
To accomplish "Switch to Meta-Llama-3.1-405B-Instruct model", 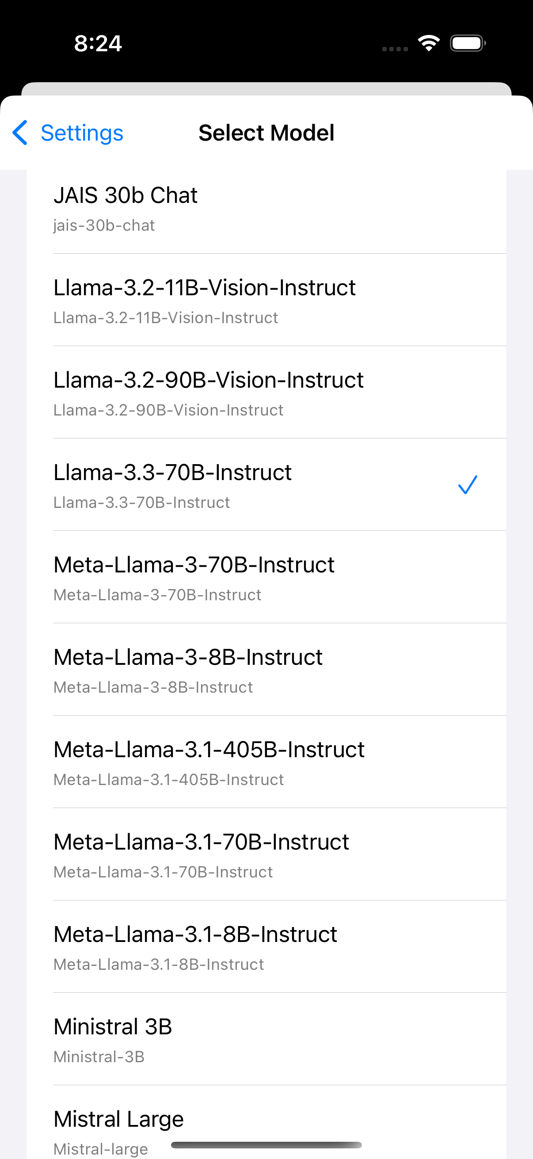I will point(266,762).
